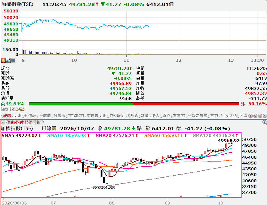Click the SMA20 47576.21 indicator label

[x=117, y=136]
